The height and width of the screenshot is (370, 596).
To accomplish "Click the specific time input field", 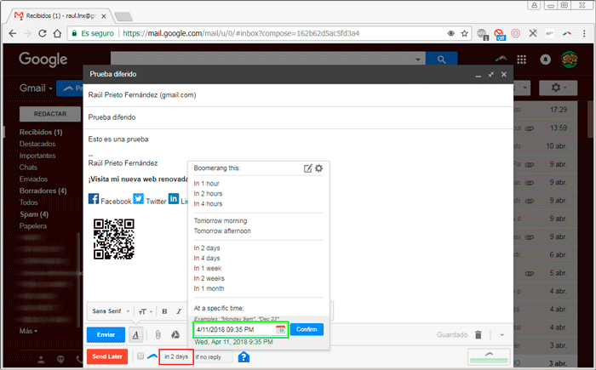I will tap(233, 329).
